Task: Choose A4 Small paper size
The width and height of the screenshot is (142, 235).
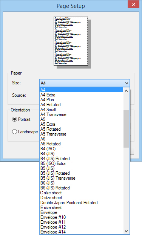Action: [81, 110]
